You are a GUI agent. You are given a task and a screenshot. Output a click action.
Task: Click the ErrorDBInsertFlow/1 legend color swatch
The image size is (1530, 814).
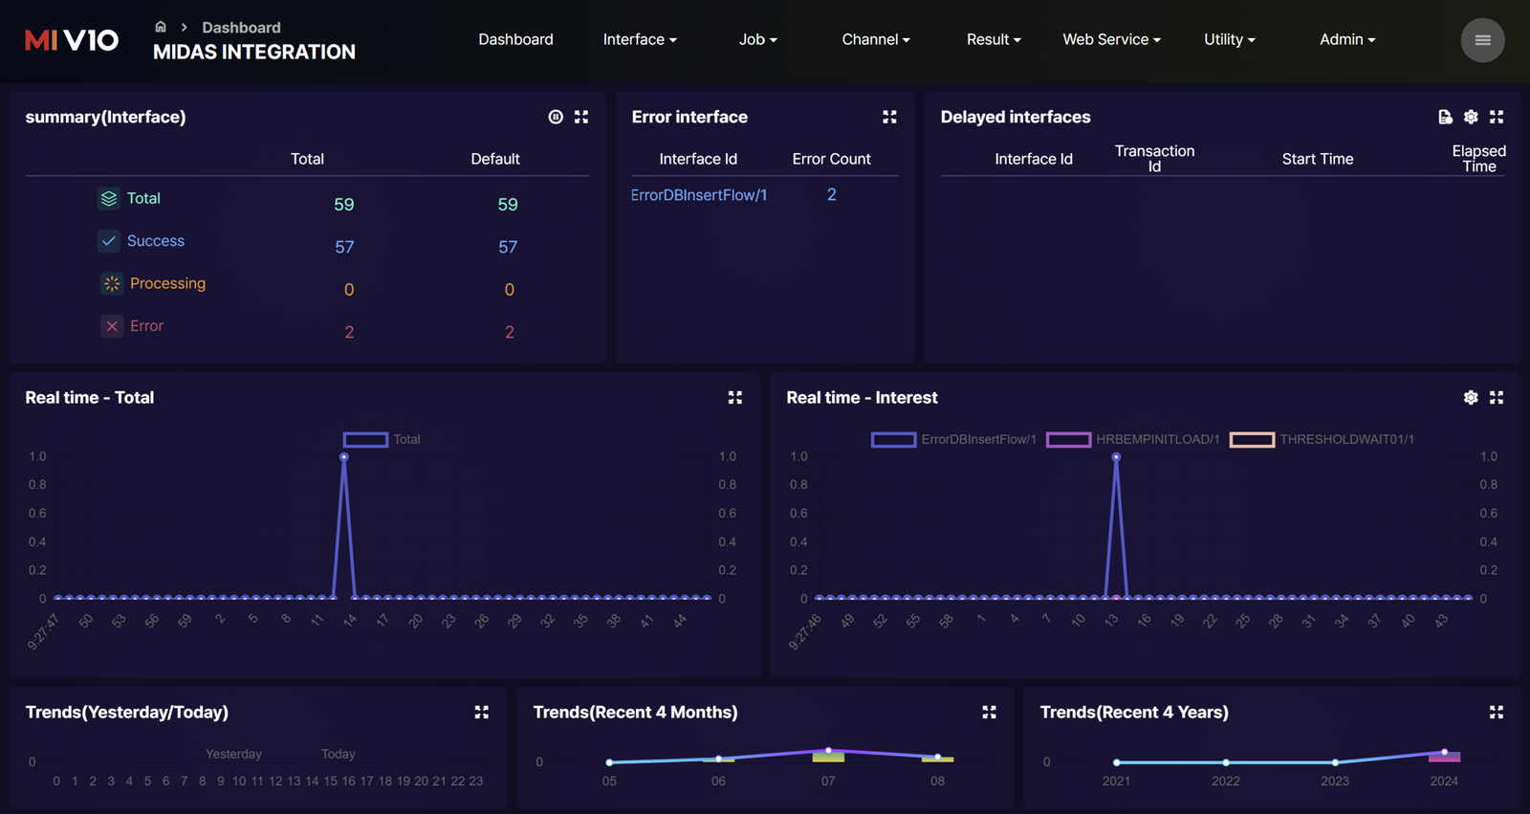tap(893, 439)
